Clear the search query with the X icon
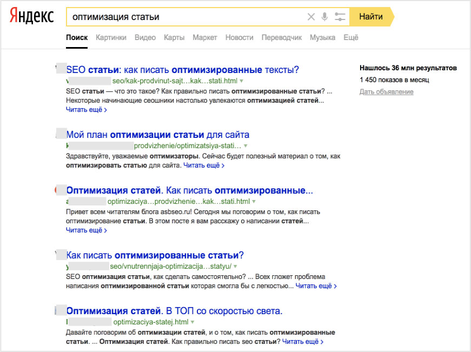 (311, 17)
